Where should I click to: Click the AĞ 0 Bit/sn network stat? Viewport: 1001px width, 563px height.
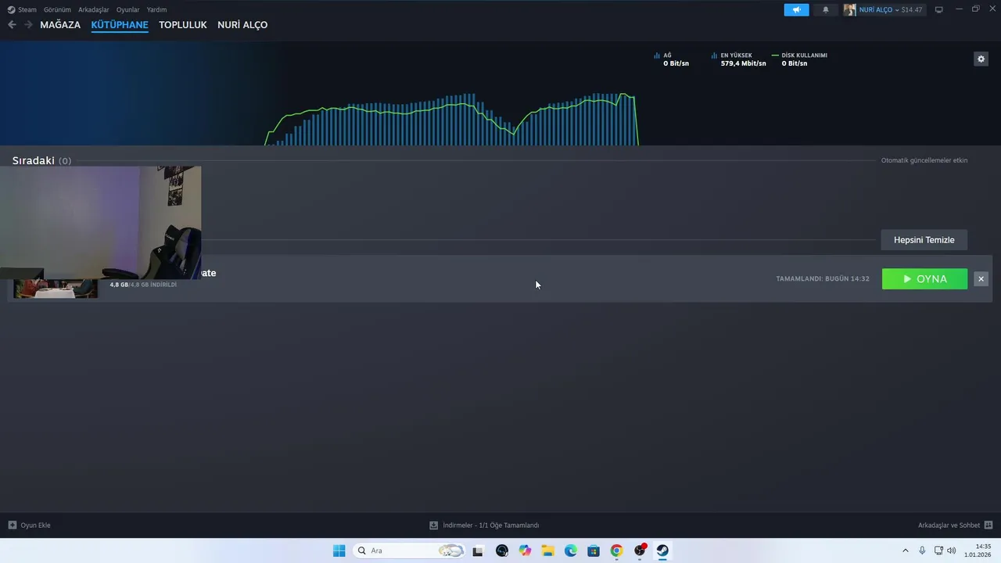tap(672, 59)
